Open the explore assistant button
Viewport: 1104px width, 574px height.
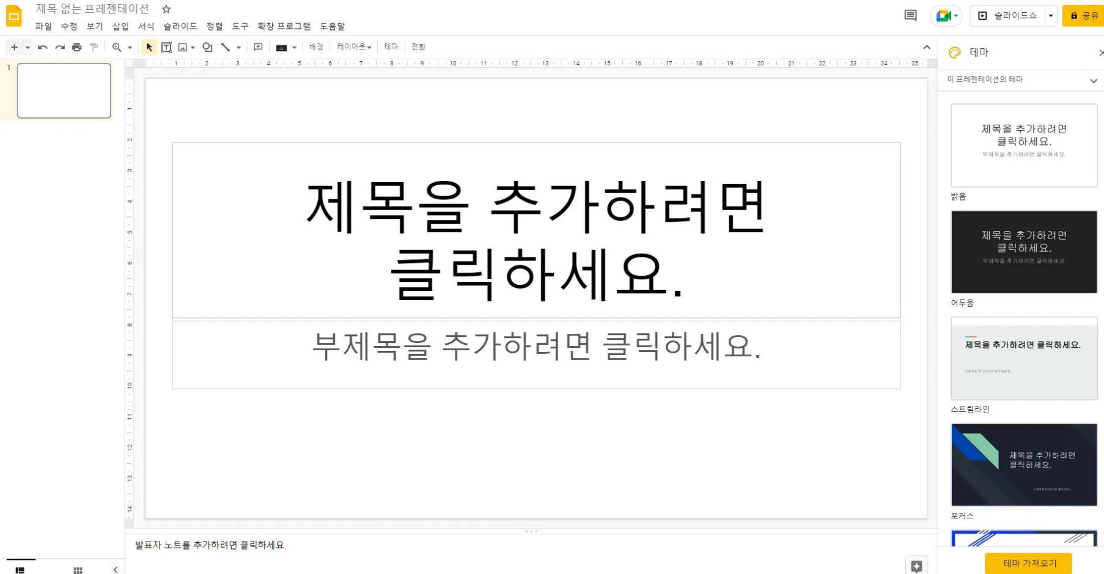tap(916, 566)
